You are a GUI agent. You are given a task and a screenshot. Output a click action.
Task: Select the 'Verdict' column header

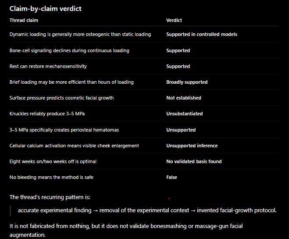pyautogui.click(x=174, y=20)
